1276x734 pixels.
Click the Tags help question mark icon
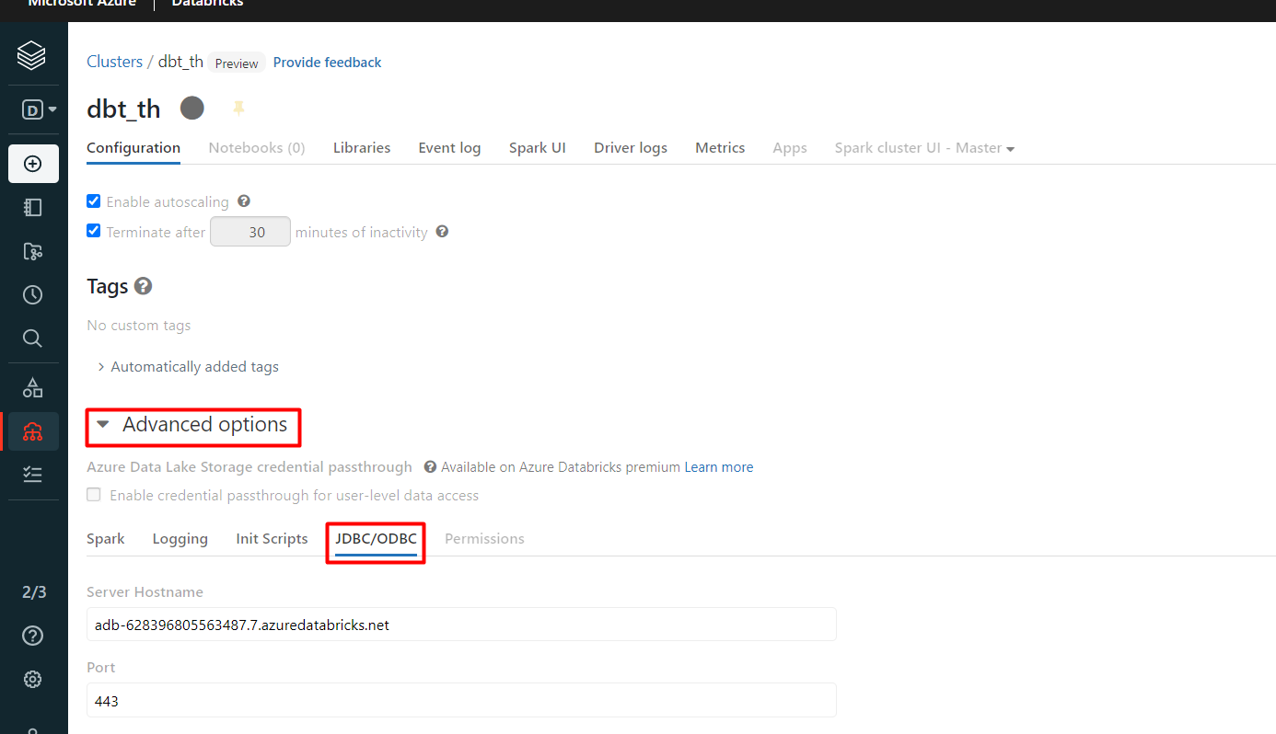click(143, 286)
